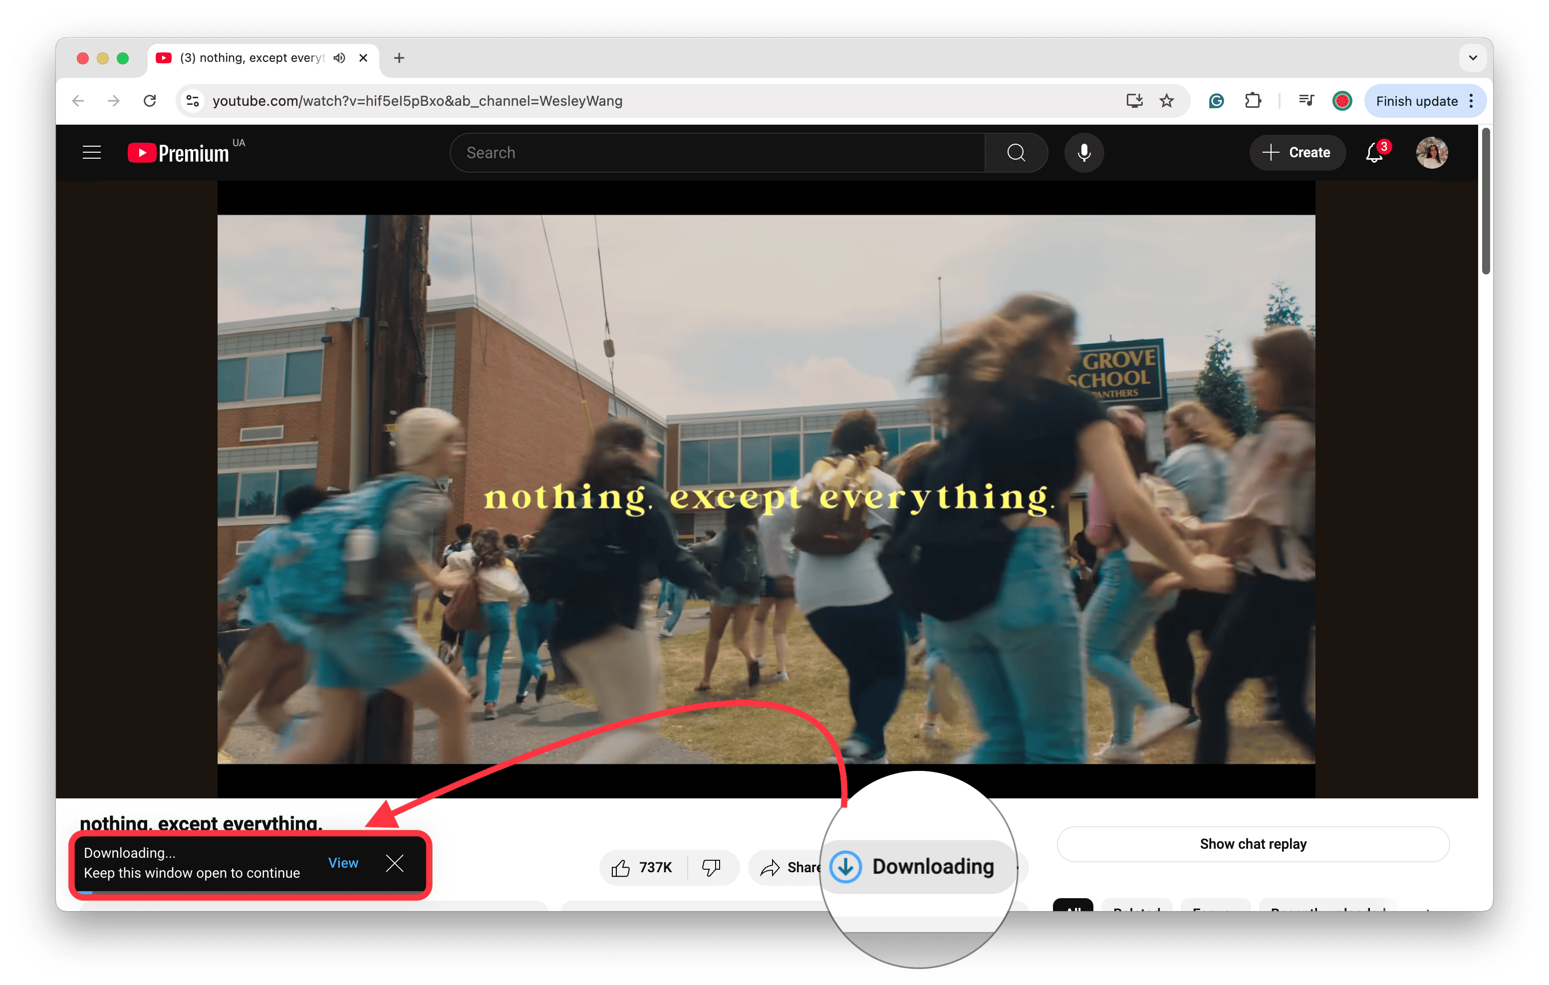Viewport: 1549px width, 985px height.
Task: Click View in download toast
Action: point(343,863)
